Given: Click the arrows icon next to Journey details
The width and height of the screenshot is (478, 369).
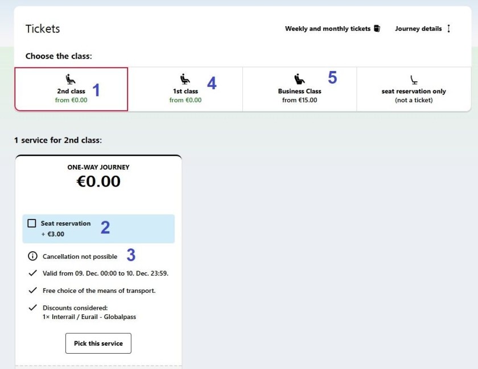Looking at the screenshot, I should point(448,28).
